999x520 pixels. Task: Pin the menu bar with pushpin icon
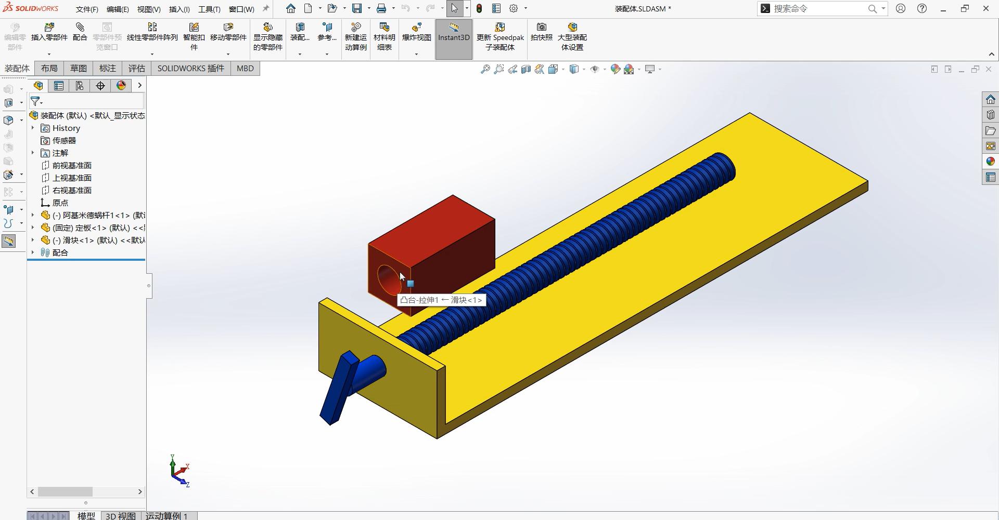pos(266,9)
